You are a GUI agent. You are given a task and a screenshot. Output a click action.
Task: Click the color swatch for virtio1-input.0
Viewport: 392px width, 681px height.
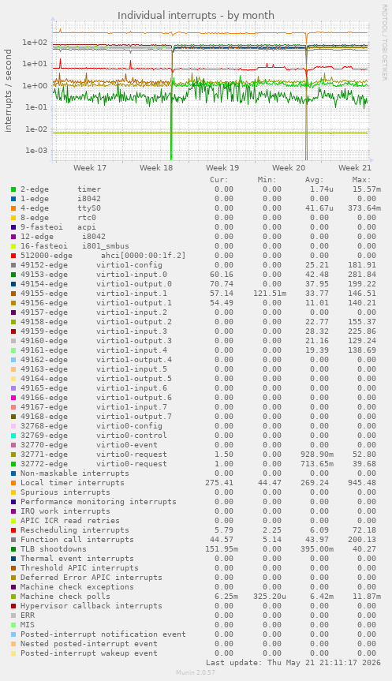pos(13,275)
